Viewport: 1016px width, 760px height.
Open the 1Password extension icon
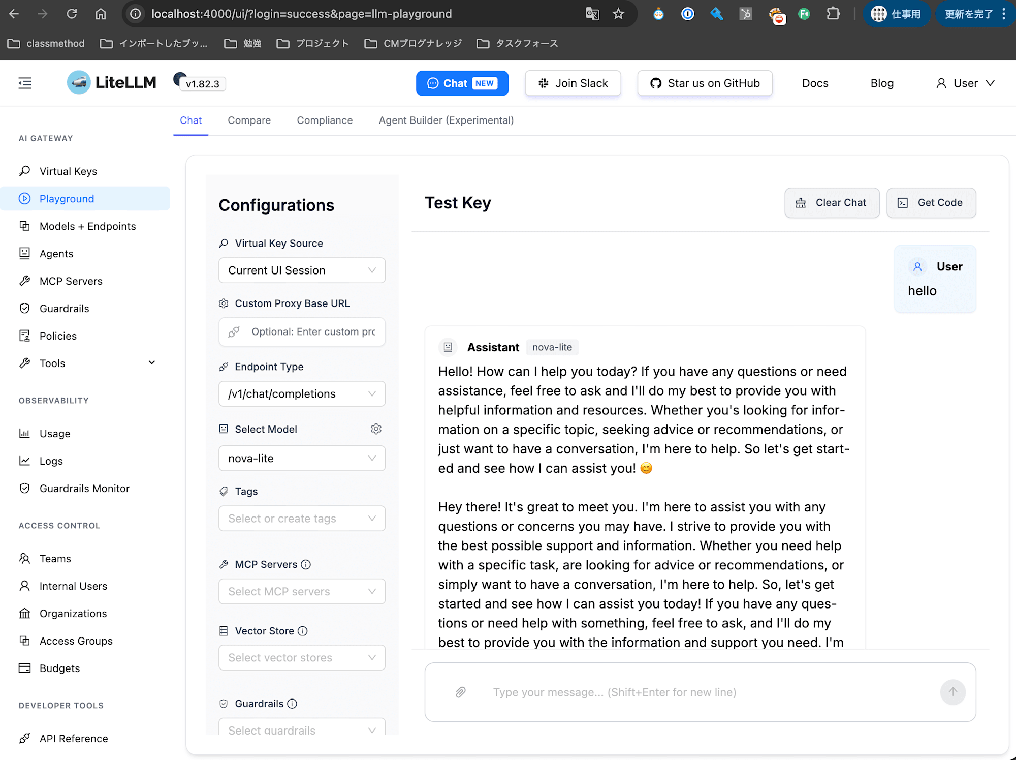[688, 14]
